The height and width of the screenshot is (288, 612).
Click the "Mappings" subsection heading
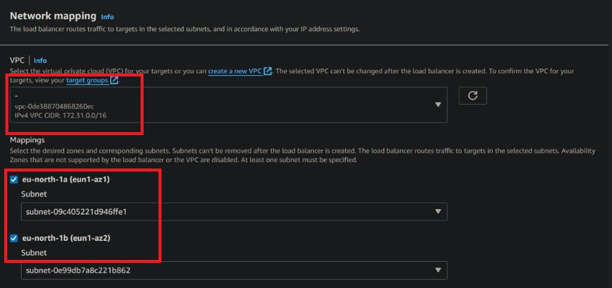coord(27,139)
